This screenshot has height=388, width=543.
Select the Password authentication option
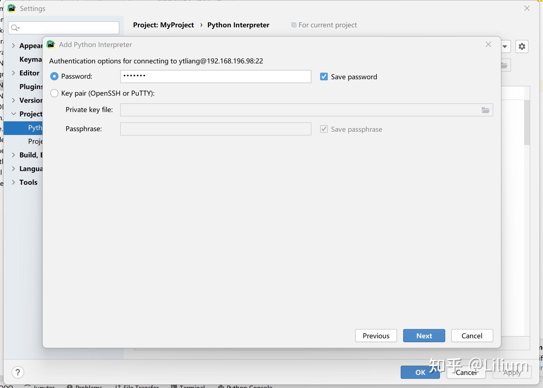click(x=54, y=76)
